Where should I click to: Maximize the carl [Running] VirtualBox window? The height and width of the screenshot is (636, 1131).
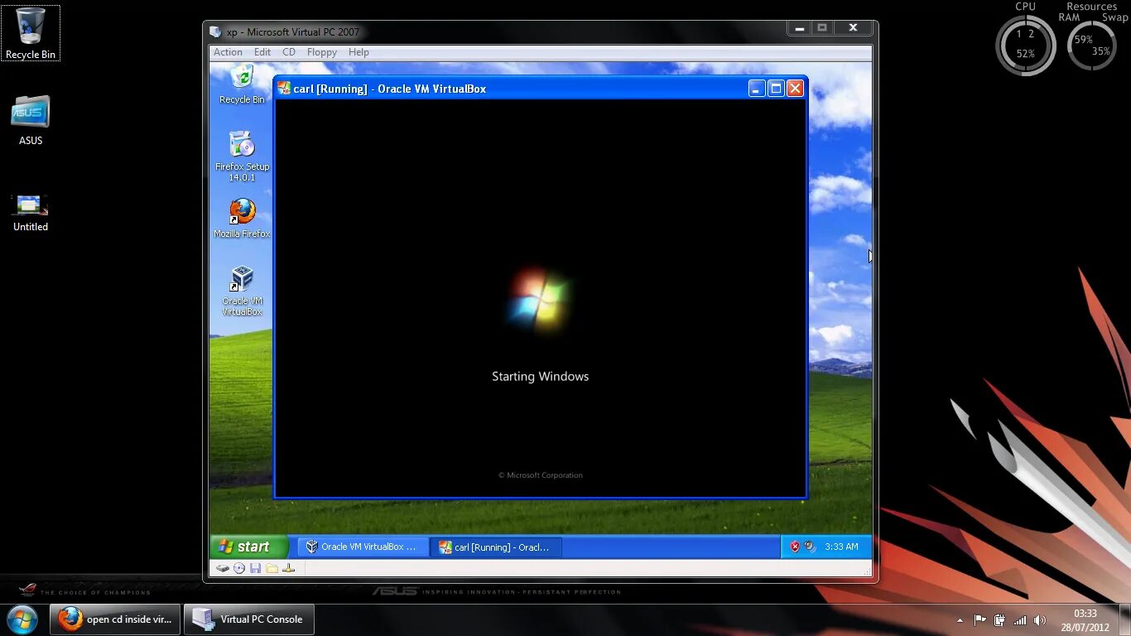click(776, 88)
